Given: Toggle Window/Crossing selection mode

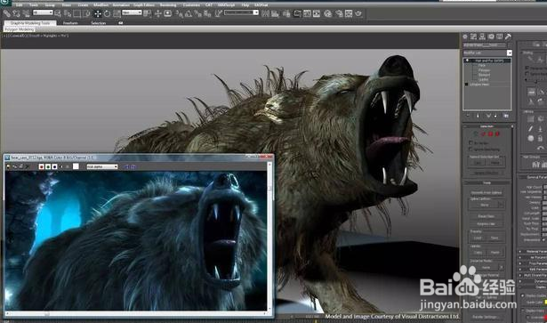Looking at the screenshot, I should click(87, 13).
